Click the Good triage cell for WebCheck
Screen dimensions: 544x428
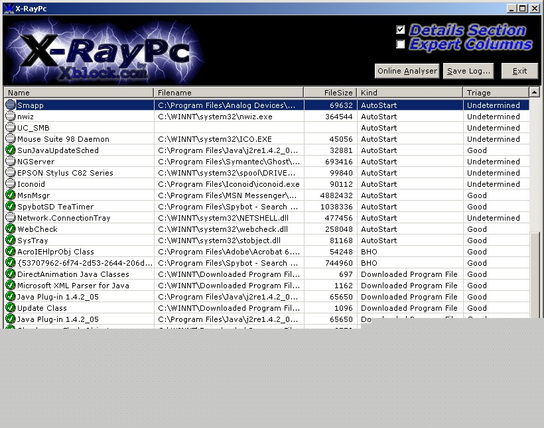coord(496,229)
